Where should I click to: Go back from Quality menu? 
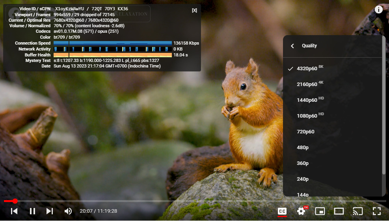292,46
